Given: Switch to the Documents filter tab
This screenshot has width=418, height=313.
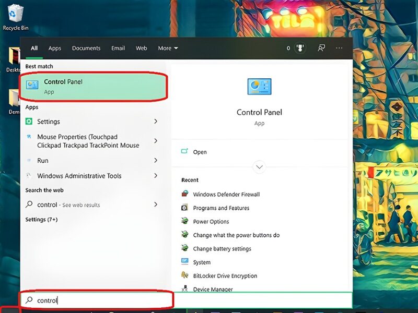Looking at the screenshot, I should [x=86, y=48].
